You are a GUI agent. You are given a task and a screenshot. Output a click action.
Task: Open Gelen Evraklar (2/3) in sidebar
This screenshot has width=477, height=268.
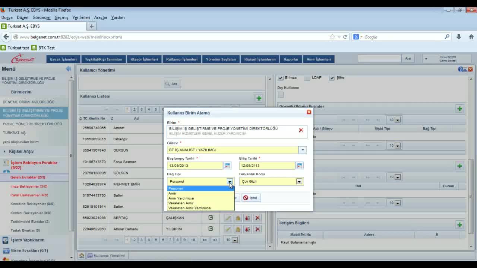(28, 177)
